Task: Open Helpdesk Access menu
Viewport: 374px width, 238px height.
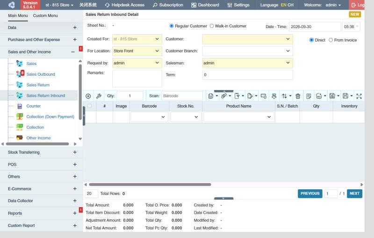Action: point(124,5)
